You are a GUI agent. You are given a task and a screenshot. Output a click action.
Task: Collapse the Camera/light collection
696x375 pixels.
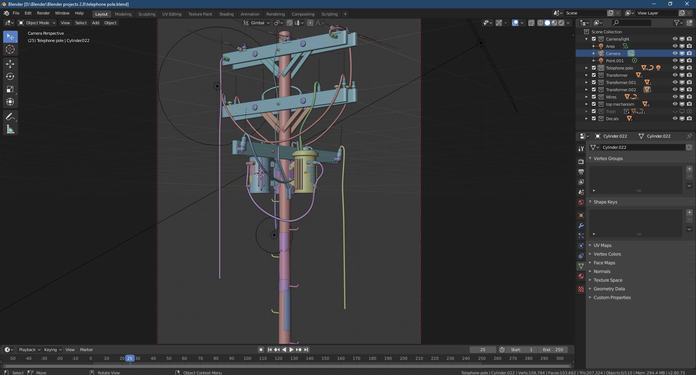point(587,39)
